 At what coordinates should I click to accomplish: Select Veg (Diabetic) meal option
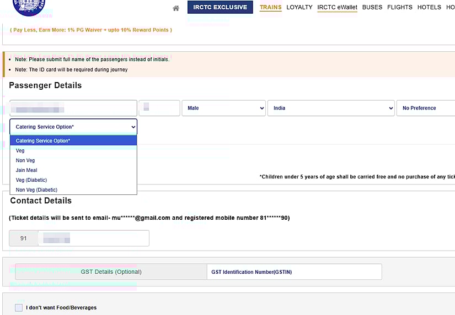tap(31, 180)
